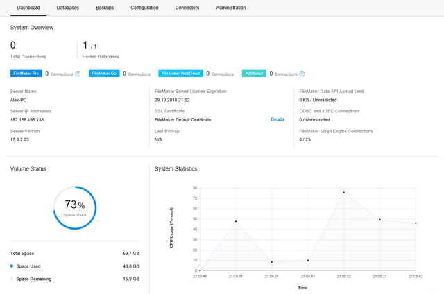This screenshot has width=444, height=294.
Task: Open the Backups tab
Action: [x=105, y=7]
